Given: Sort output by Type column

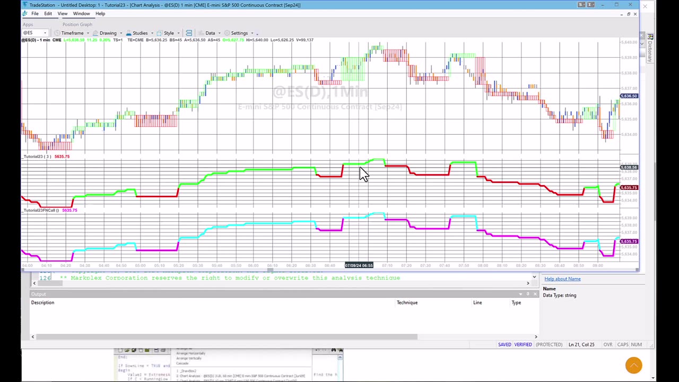Looking at the screenshot, I should click(x=516, y=302).
